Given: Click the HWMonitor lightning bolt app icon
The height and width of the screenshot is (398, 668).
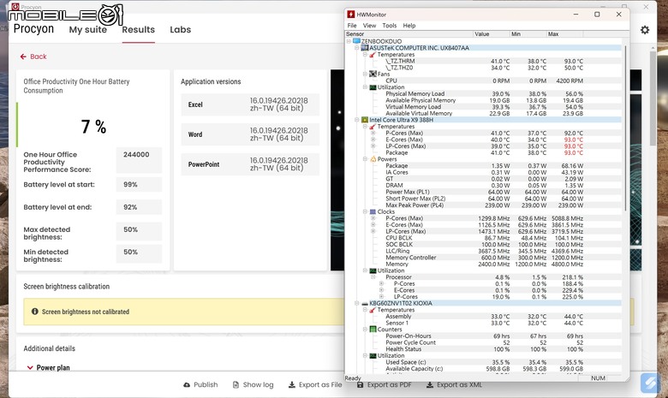Looking at the screenshot, I should point(351,15).
